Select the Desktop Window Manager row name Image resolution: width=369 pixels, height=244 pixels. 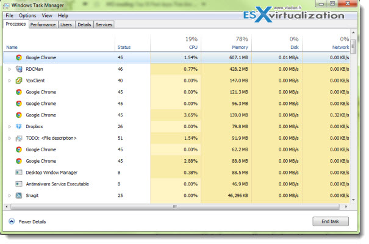(x=51, y=173)
